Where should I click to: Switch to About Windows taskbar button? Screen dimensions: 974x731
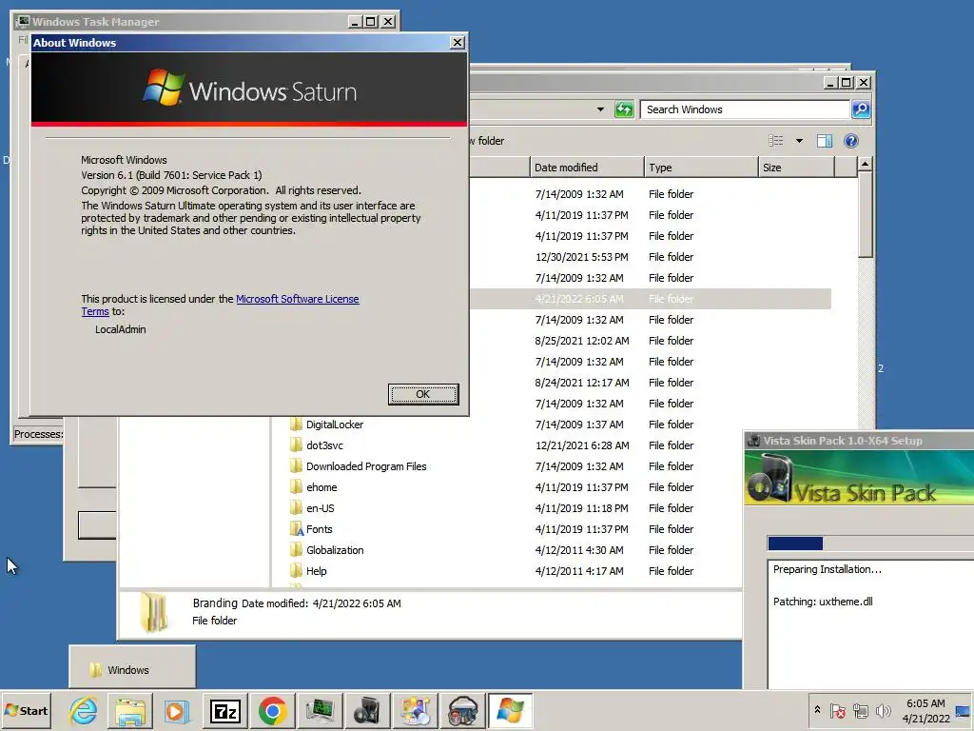pyautogui.click(x=510, y=710)
